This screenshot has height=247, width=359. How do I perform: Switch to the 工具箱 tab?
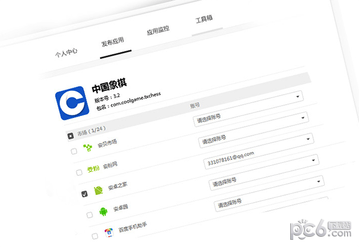tap(204, 19)
